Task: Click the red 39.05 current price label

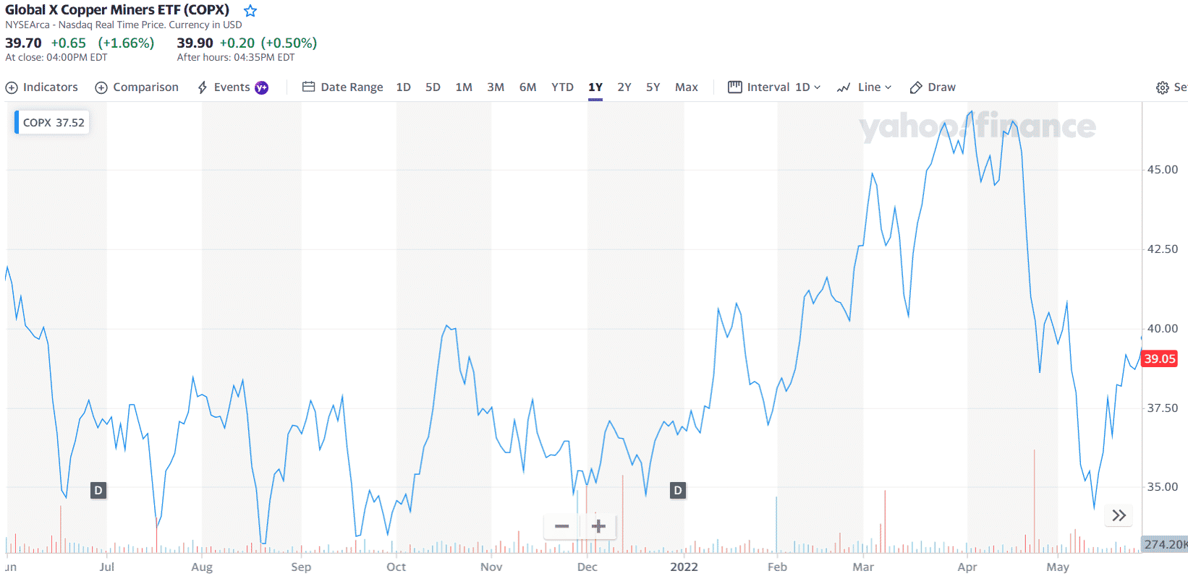Action: (1160, 359)
